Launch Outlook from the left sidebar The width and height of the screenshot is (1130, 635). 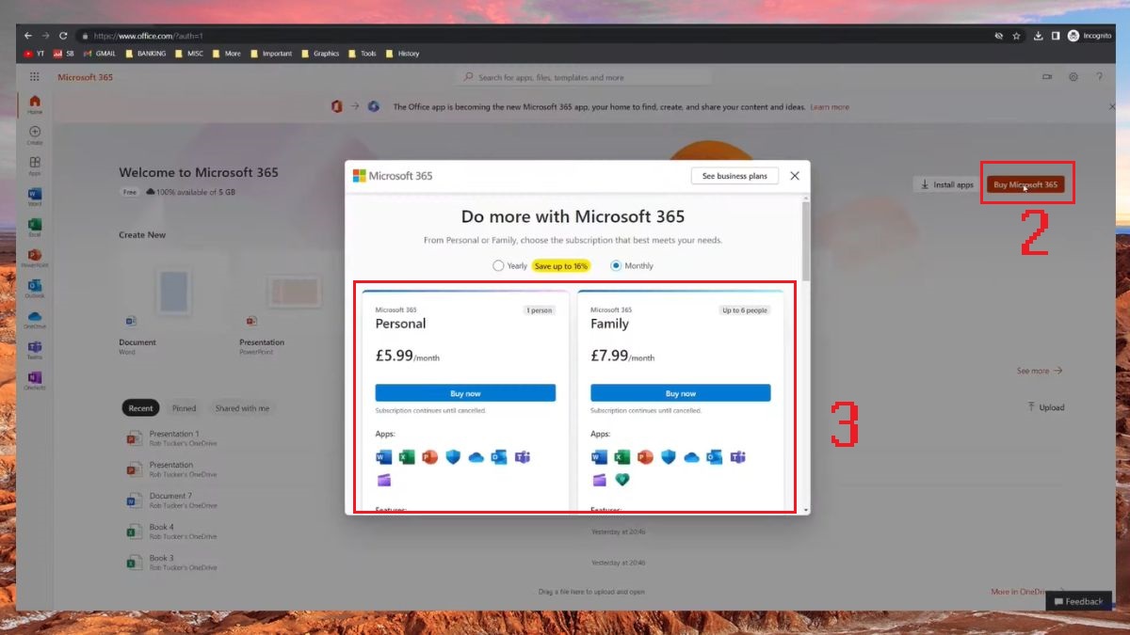pyautogui.click(x=35, y=288)
